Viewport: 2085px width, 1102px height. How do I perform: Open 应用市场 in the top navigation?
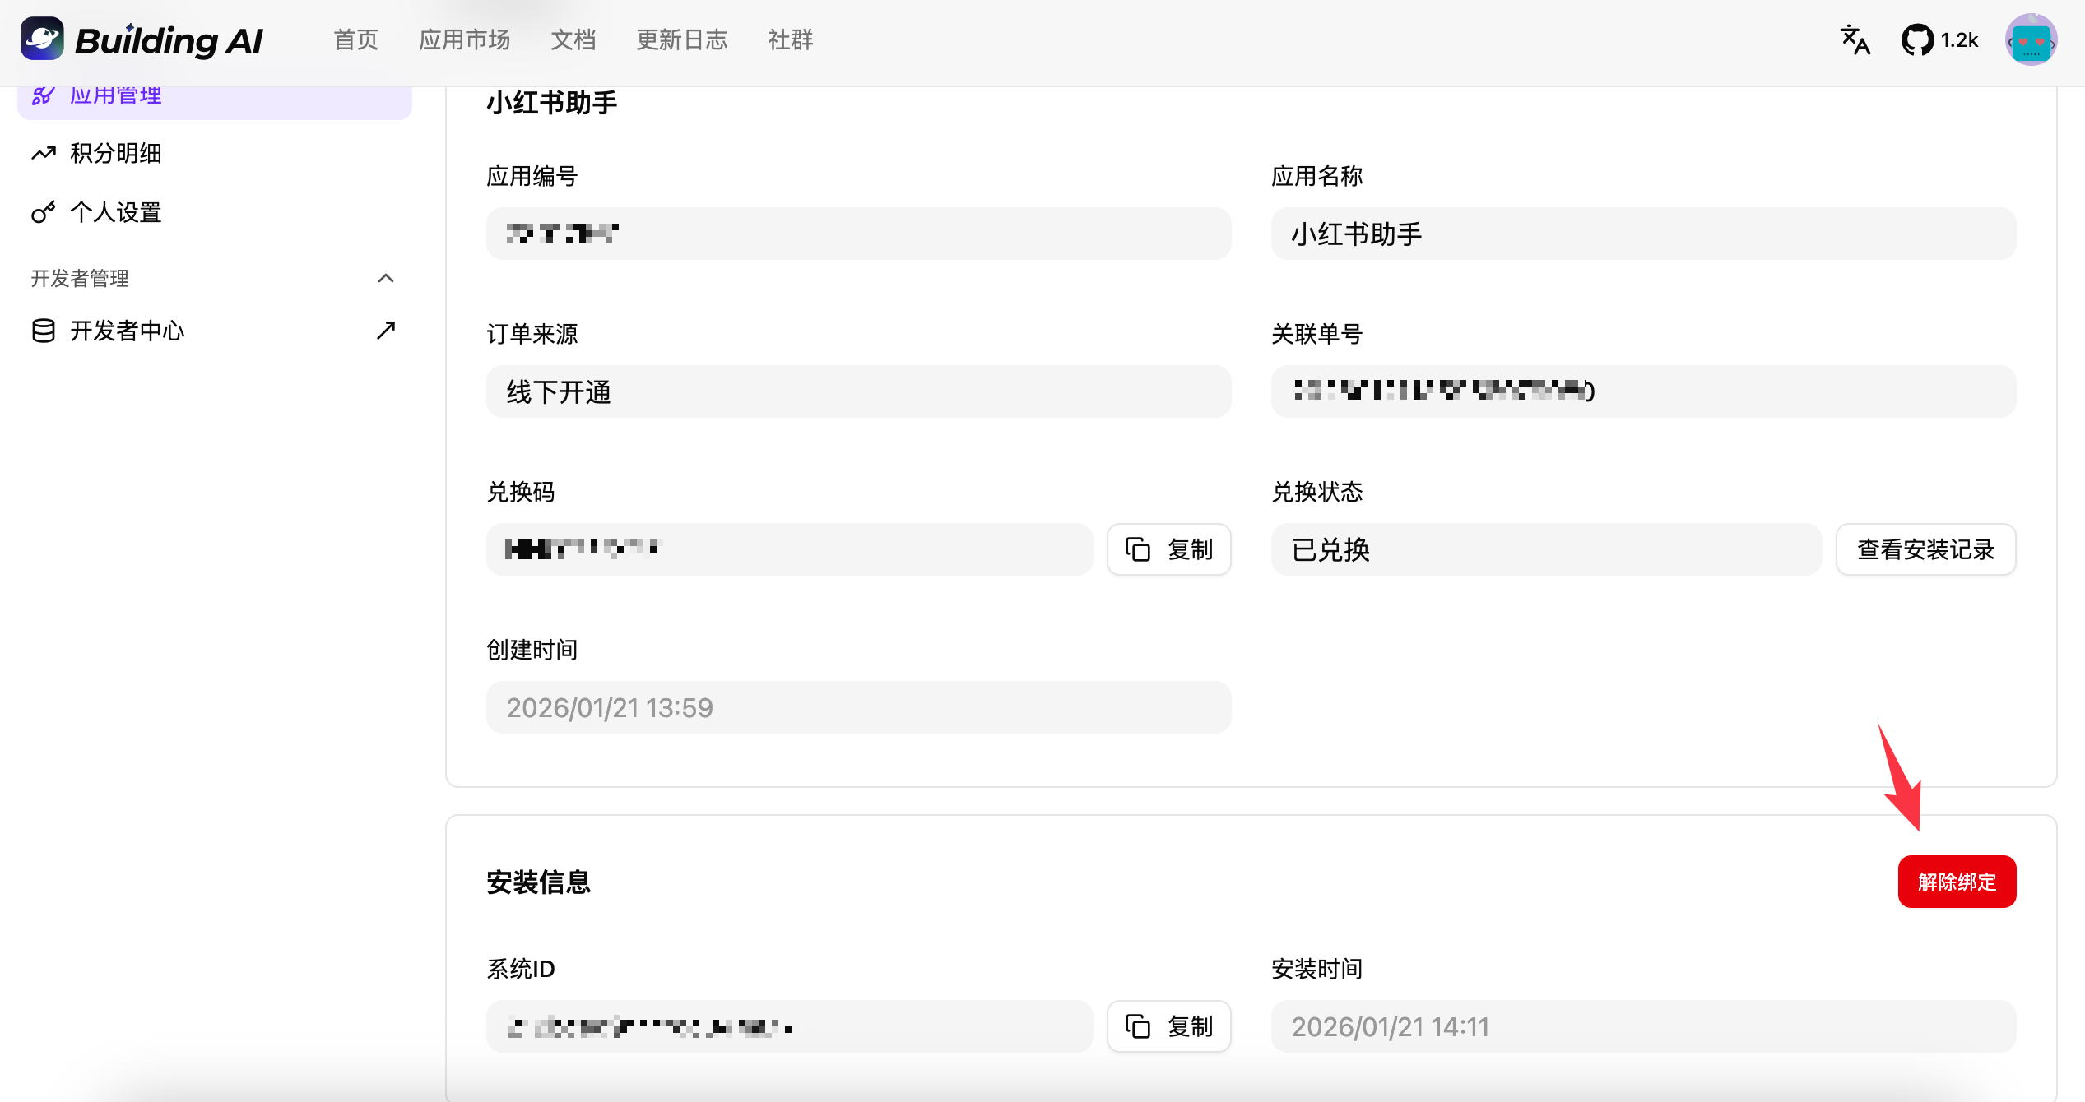pyautogui.click(x=464, y=39)
